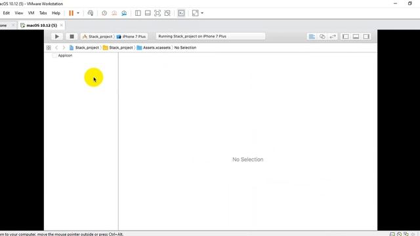This screenshot has width=420, height=236.
Task: Click the Stack_project folder breadcrumb
Action: pyautogui.click(x=118, y=48)
